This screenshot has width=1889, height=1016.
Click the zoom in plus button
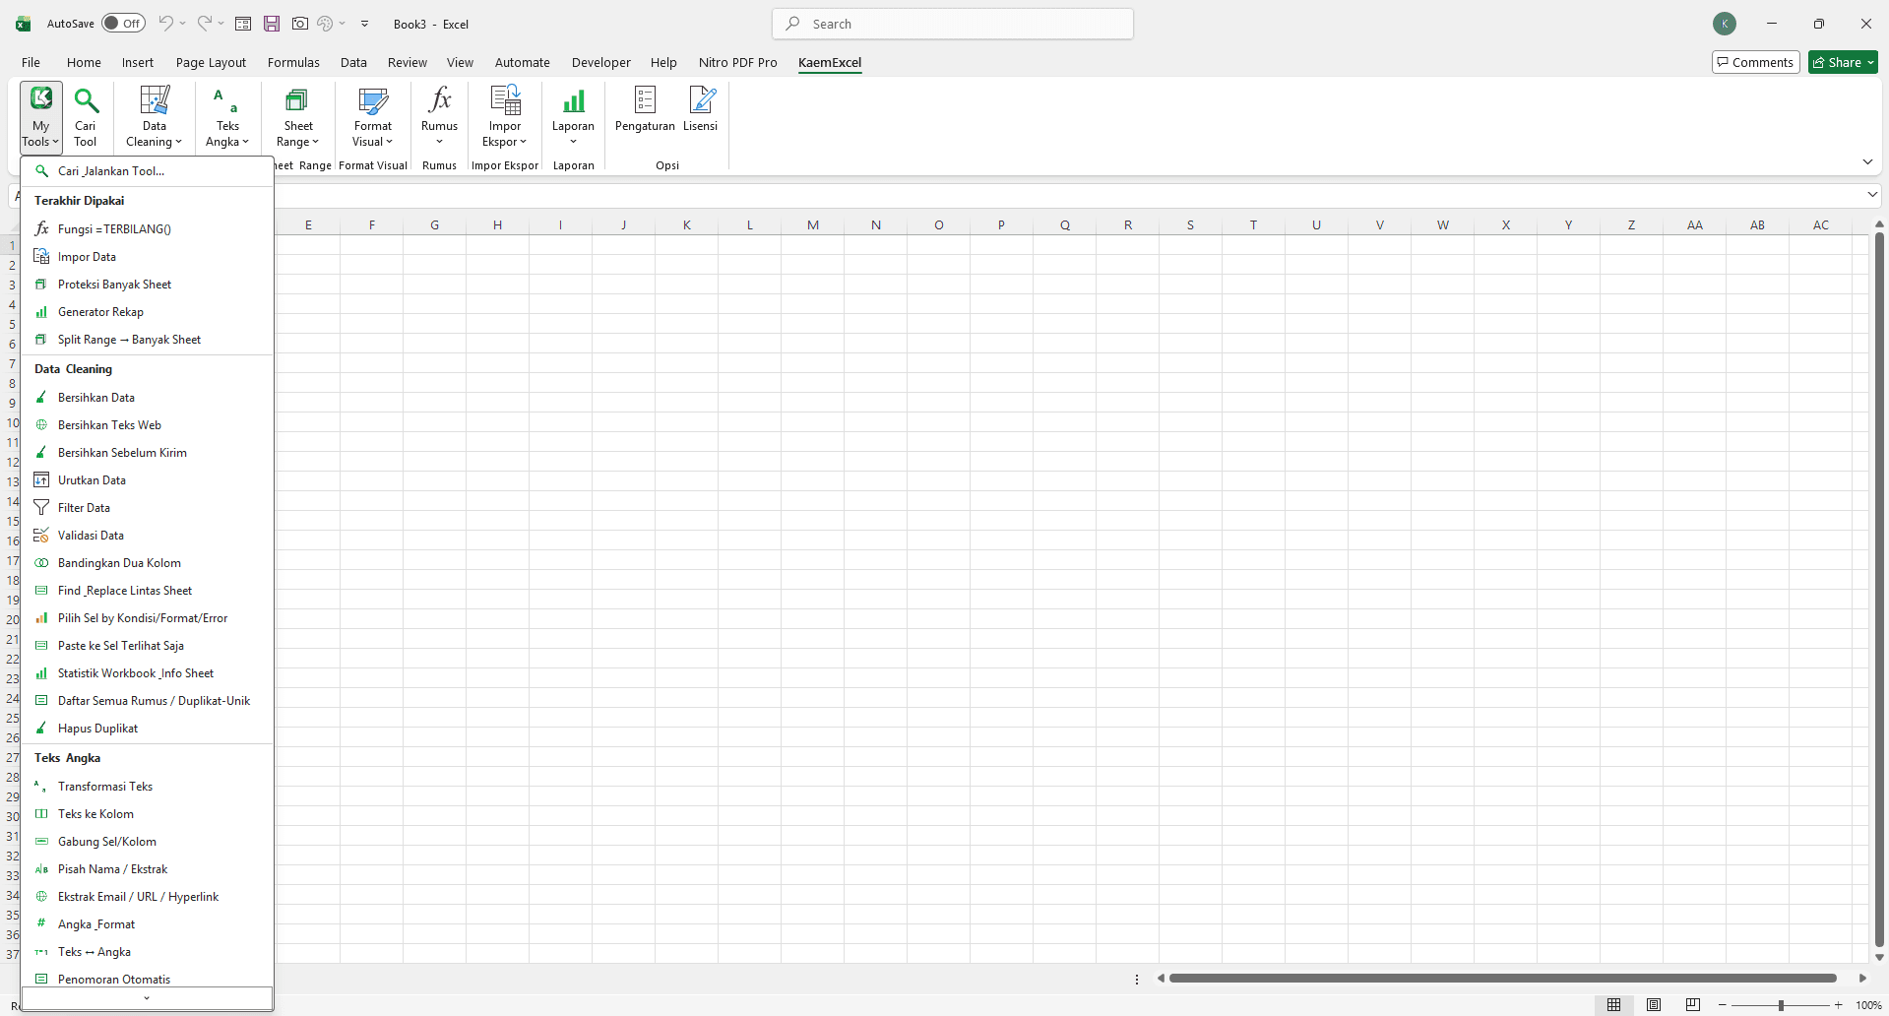1838,1005
